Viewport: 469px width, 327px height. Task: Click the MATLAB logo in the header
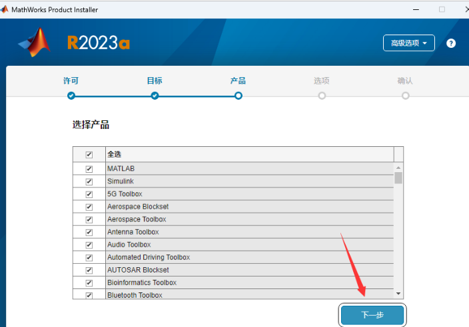click(35, 42)
